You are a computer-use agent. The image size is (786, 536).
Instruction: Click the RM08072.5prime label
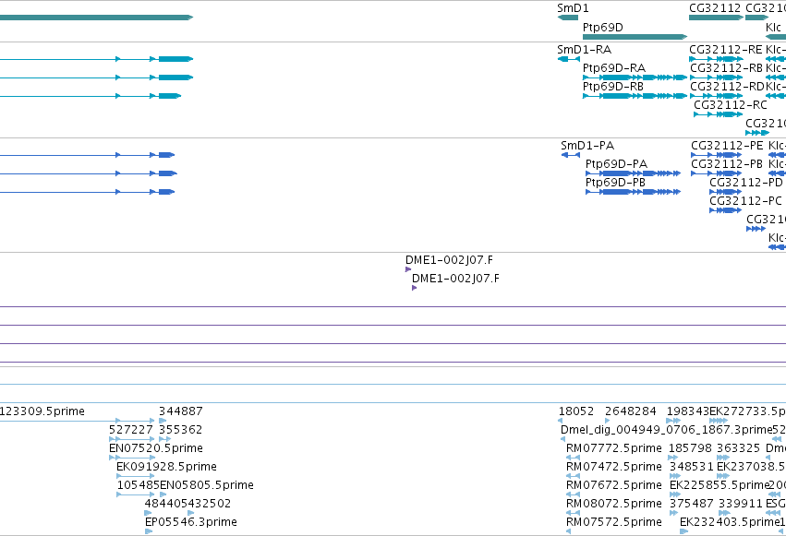pyautogui.click(x=613, y=504)
